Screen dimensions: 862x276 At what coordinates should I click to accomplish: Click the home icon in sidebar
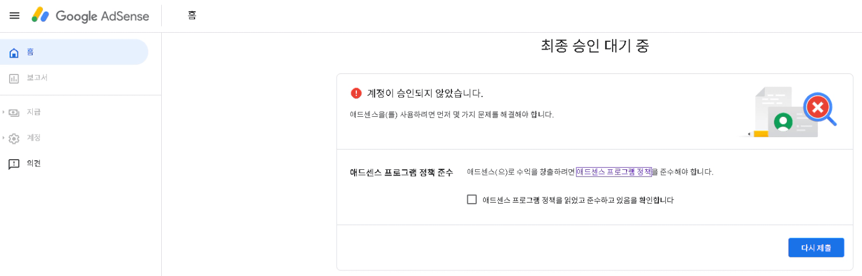pos(14,52)
